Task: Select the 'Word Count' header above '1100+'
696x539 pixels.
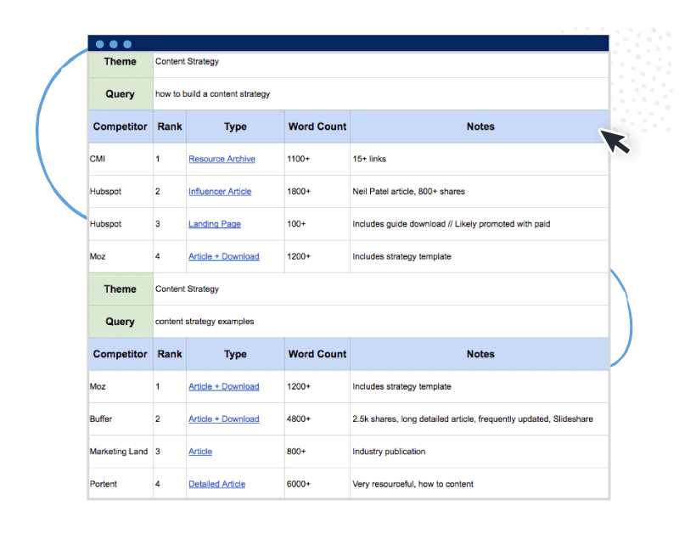Action: coord(317,126)
